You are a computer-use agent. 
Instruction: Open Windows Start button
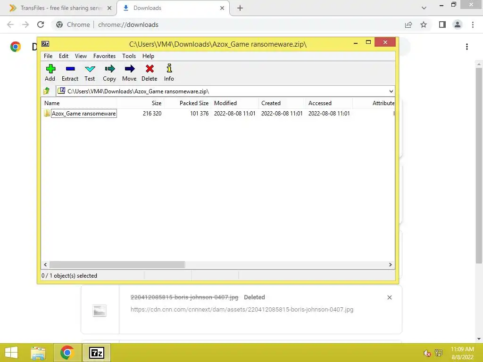click(x=11, y=353)
